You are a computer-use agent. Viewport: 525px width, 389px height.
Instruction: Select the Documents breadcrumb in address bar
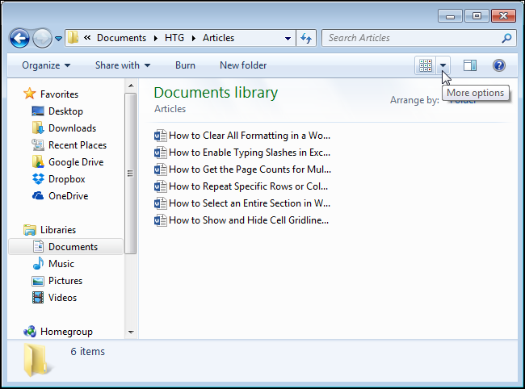[121, 38]
